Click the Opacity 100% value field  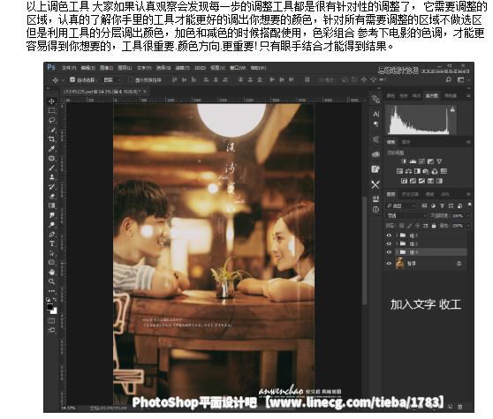click(458, 216)
